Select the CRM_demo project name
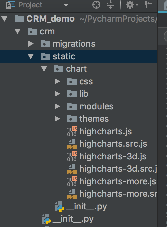The height and width of the screenshot is (227, 167). [x=50, y=19]
